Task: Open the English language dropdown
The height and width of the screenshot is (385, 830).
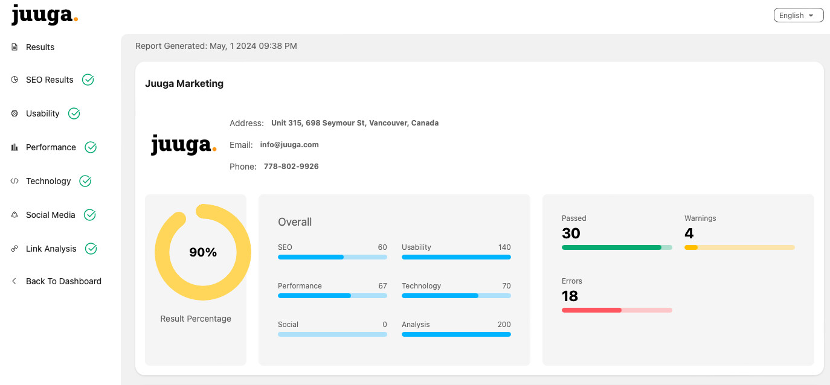Action: (798, 15)
